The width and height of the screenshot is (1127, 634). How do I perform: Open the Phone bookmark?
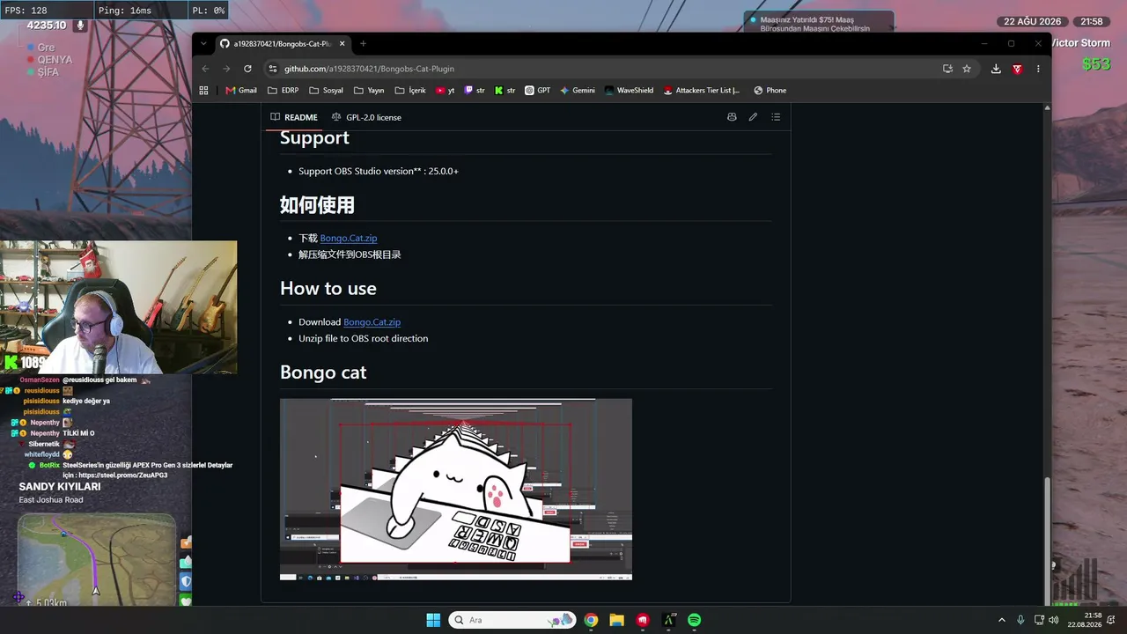pyautogui.click(x=770, y=90)
